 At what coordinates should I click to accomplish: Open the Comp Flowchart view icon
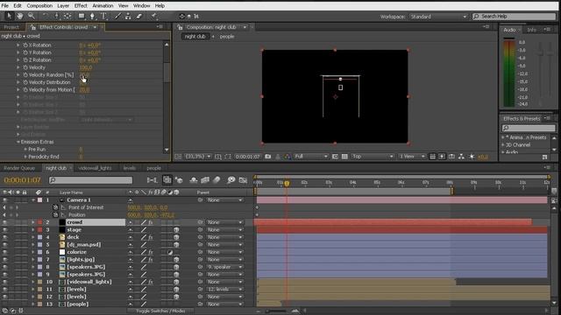click(x=462, y=157)
